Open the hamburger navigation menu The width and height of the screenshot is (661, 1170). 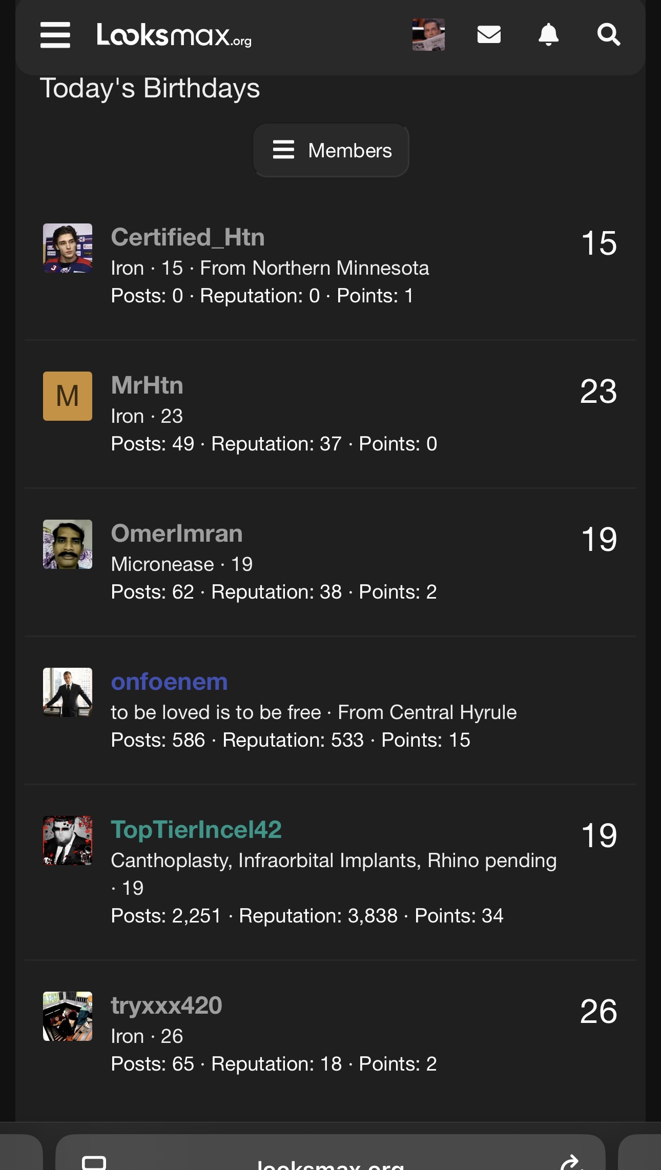[x=55, y=35]
